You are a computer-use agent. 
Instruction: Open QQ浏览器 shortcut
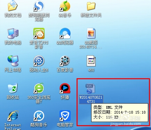(65, 33)
